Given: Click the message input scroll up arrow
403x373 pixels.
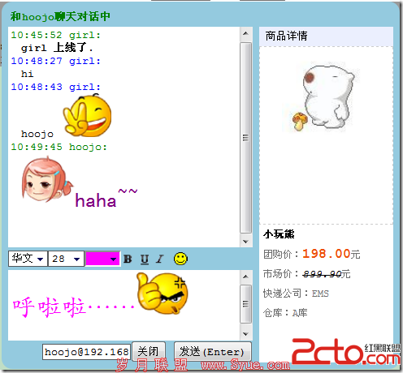Looking at the screenshot, I should pos(245,277).
